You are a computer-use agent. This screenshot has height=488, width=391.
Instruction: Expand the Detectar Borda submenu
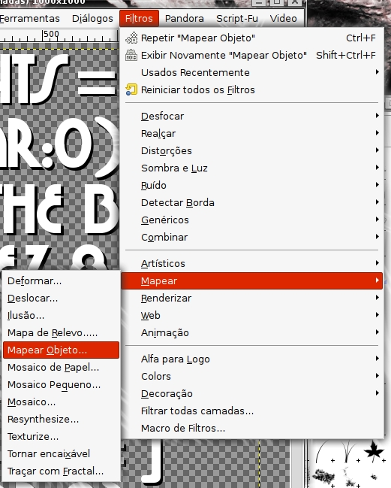[251, 202]
